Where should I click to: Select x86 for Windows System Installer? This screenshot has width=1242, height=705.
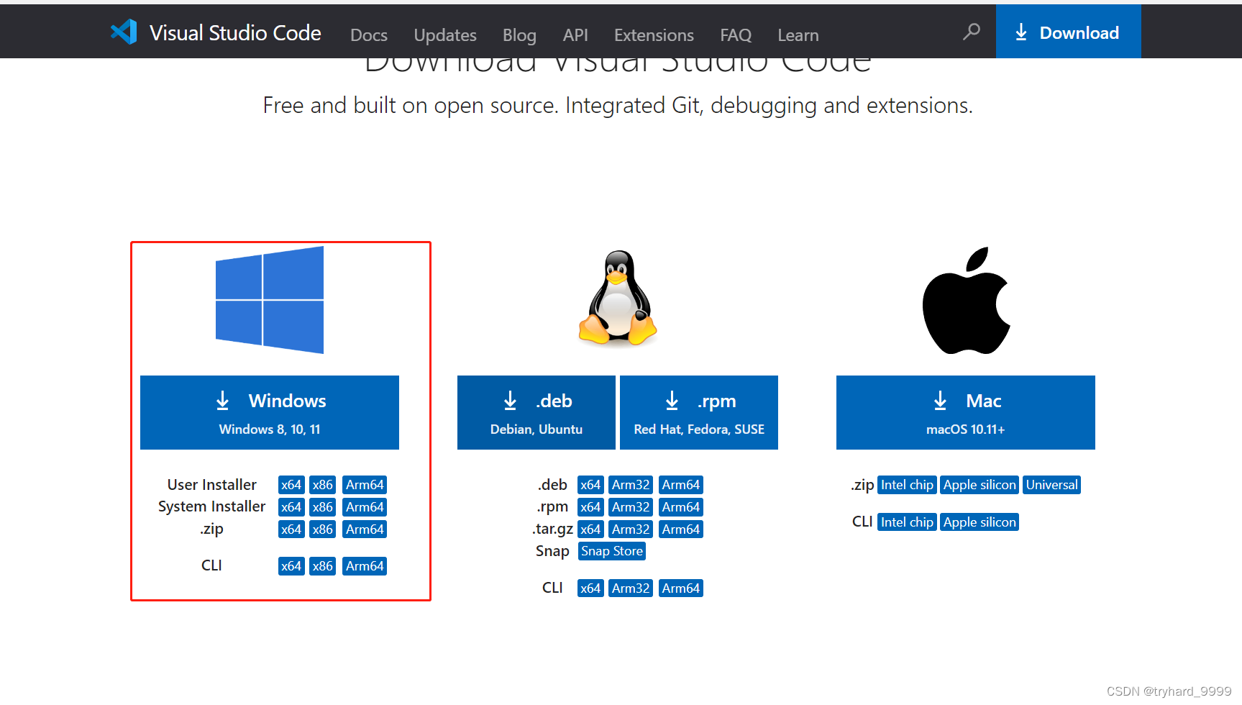323,507
